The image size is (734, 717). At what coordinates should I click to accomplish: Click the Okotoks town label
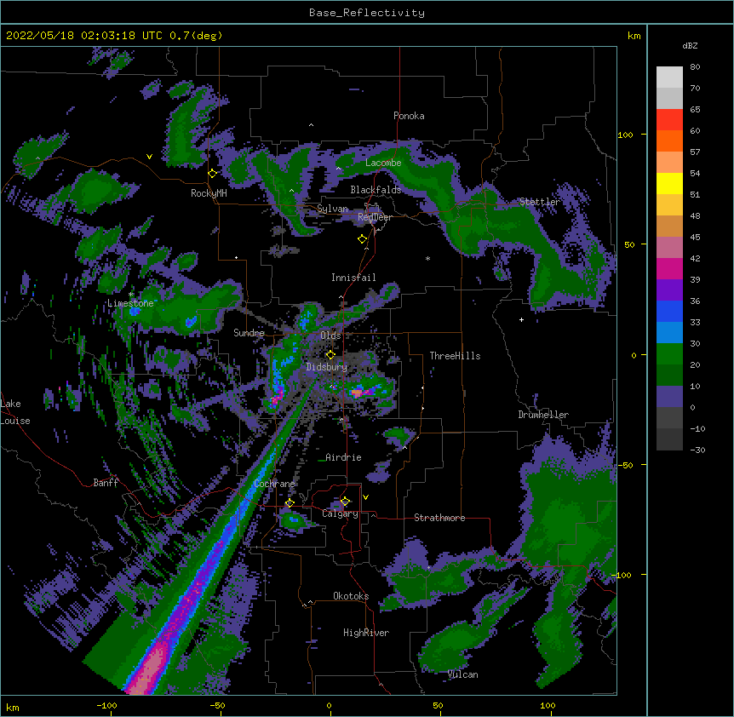point(351,596)
